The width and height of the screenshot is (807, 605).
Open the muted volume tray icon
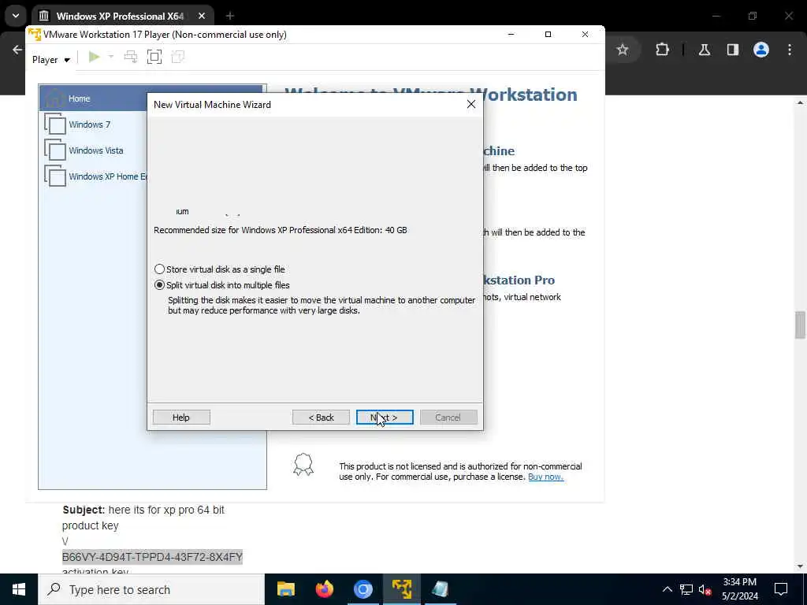[705, 589]
